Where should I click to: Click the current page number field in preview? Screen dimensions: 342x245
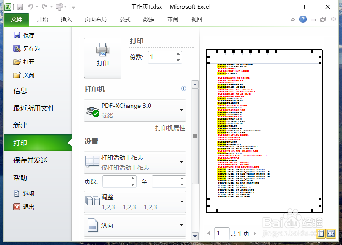click(x=221, y=234)
